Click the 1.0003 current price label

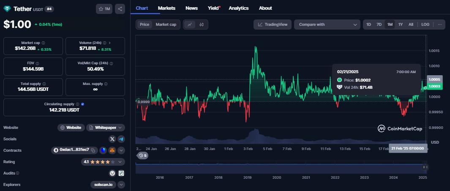434,86
